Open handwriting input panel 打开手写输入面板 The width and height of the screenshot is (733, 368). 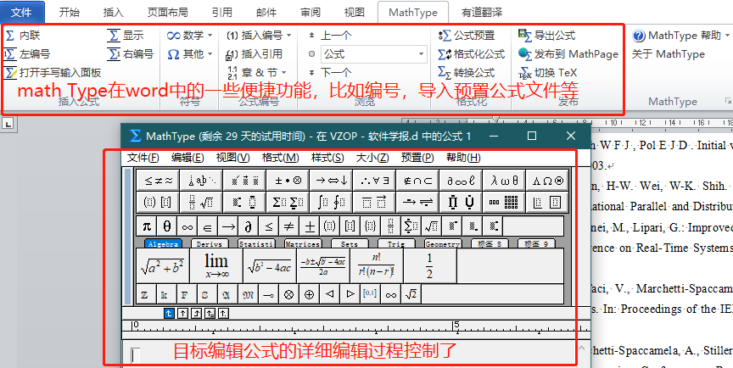coord(53,73)
